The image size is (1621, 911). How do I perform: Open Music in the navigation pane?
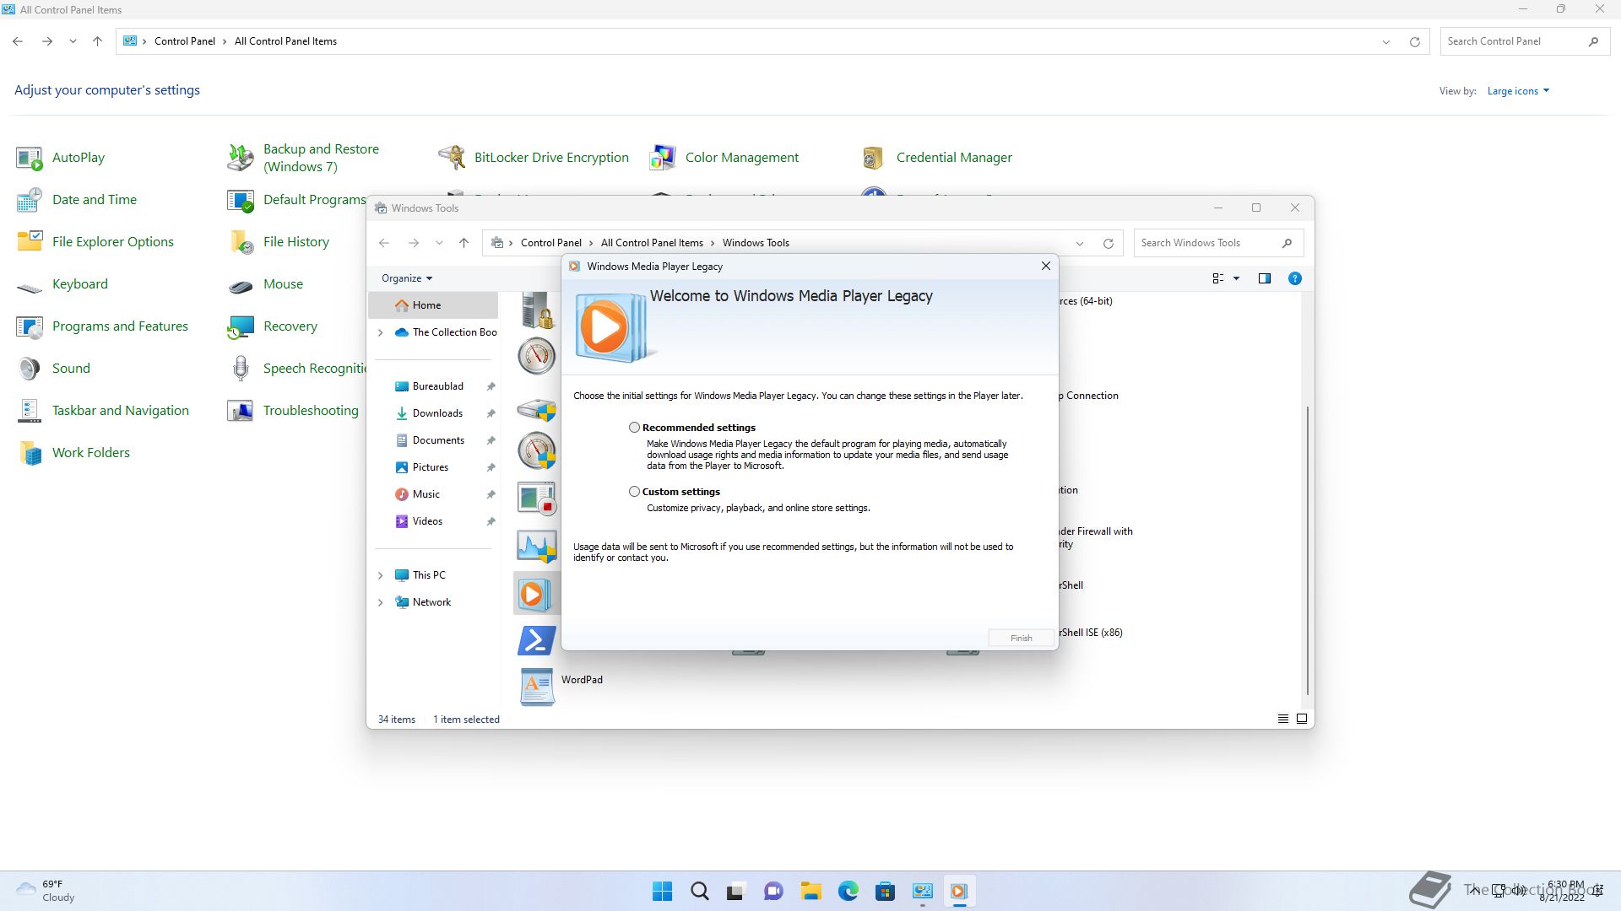tap(426, 494)
